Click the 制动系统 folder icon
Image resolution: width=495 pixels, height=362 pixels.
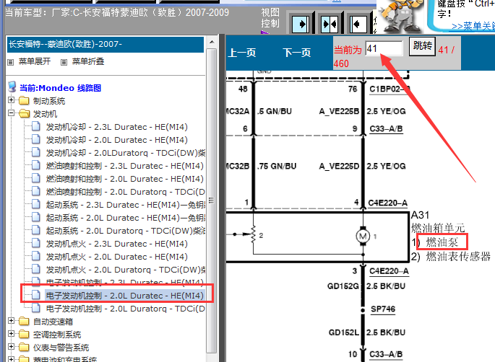[24, 101]
